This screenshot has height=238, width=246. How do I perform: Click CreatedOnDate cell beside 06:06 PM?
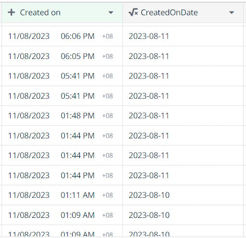click(183, 36)
